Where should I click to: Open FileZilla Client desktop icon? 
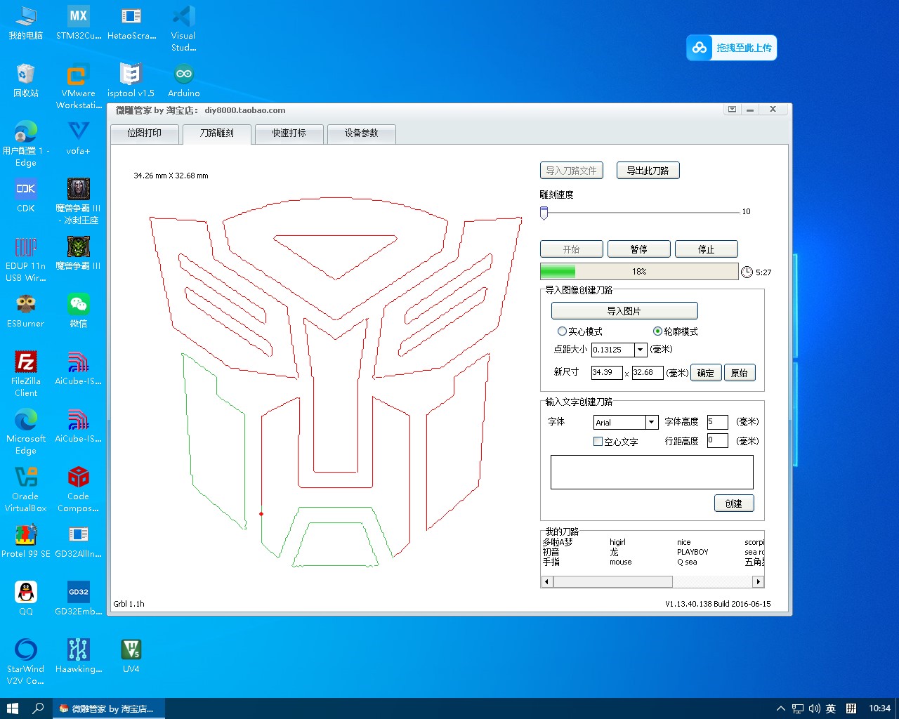click(26, 362)
